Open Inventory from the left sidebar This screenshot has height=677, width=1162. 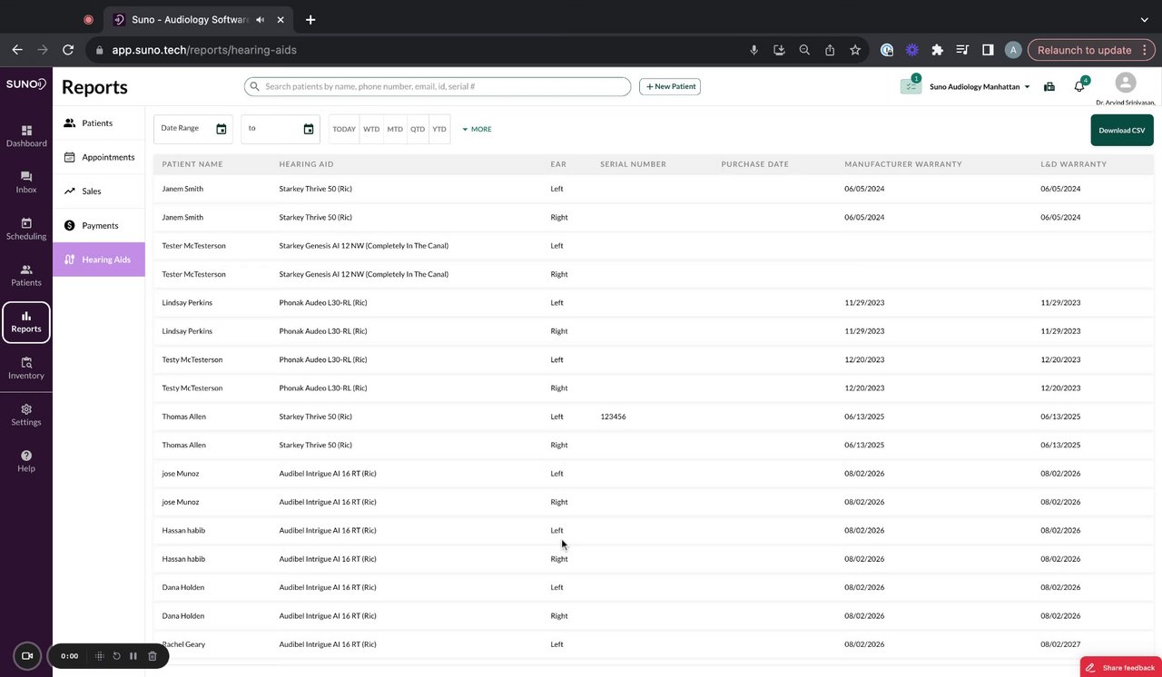pyautogui.click(x=26, y=368)
